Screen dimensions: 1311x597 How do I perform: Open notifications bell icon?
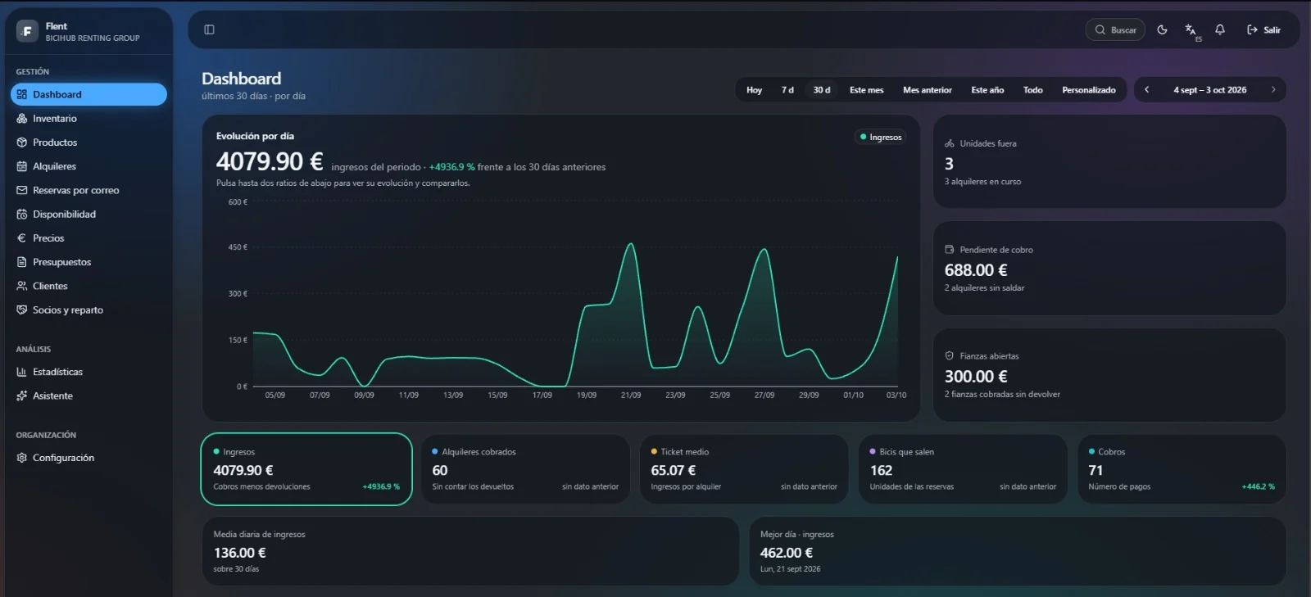1220,29
